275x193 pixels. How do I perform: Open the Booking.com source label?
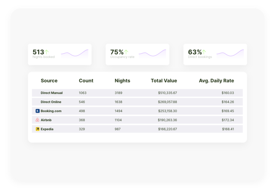click(51, 111)
